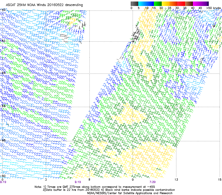Select the '-48' latitude axis label
This screenshot has height=195, width=222.
pyautogui.click(x=3, y=140)
